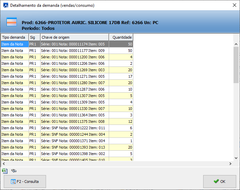The height and width of the screenshot is (190, 240).
Task: Select row with Nota 000011309 Item 005
Action: pyautogui.click(x=67, y=102)
